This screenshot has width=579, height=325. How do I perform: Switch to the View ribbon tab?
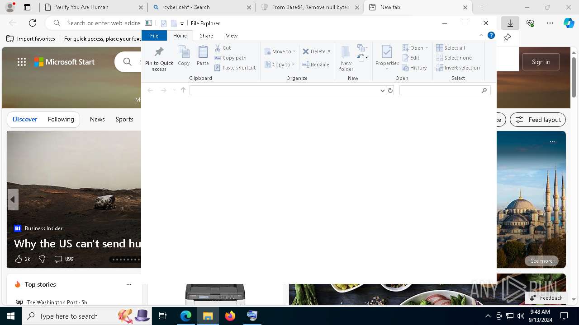pos(232,36)
